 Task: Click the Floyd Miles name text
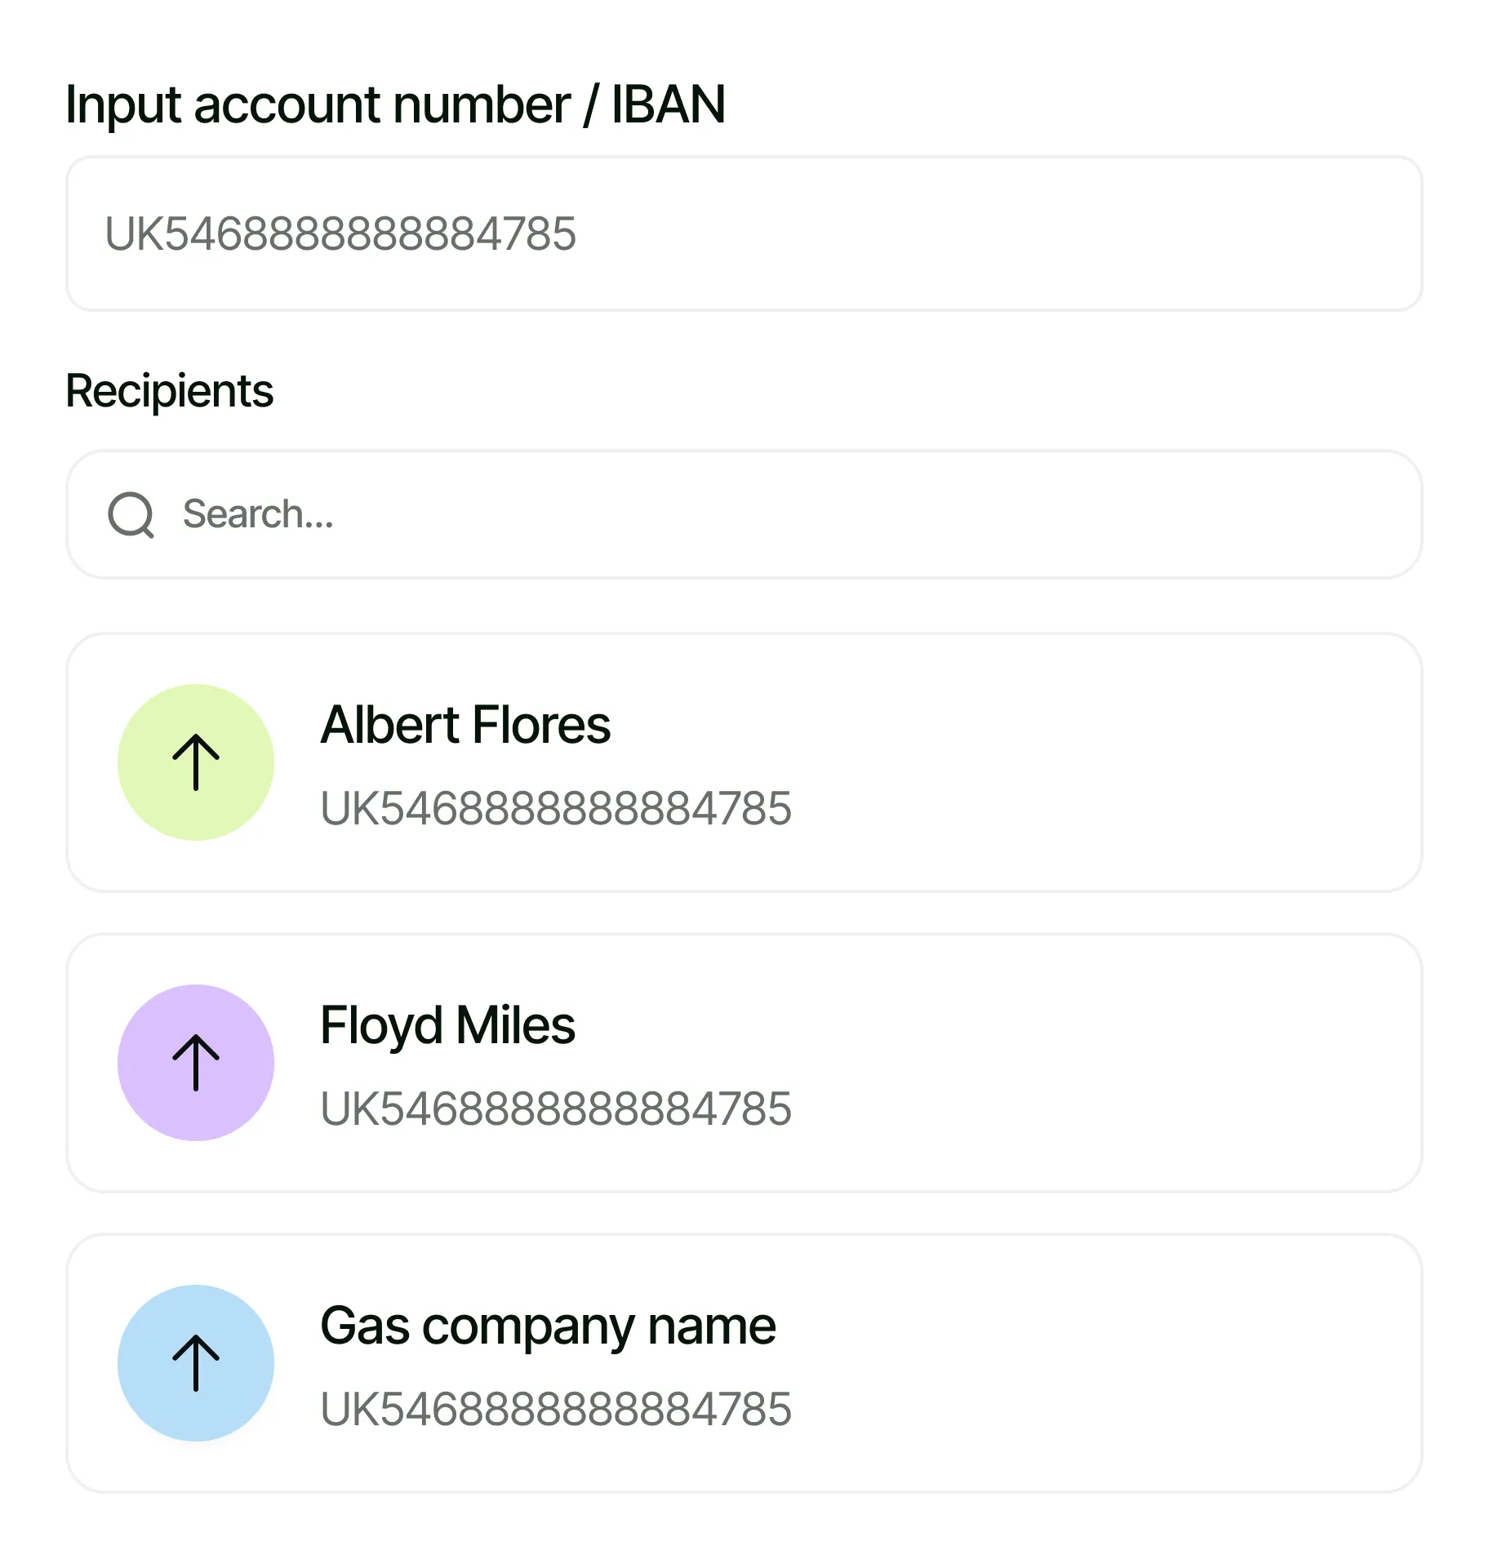coord(447,1025)
